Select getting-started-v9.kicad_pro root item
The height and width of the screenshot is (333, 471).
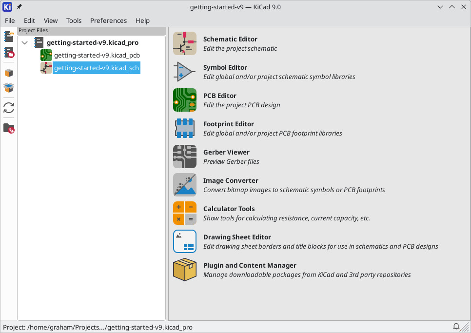pos(93,42)
